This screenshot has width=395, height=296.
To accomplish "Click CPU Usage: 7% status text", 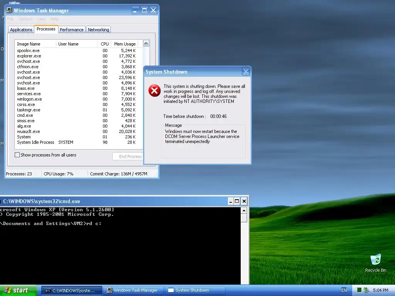I will [x=59, y=174].
